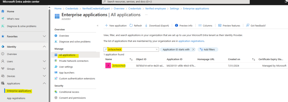This screenshot has height=102, width=288.
Task: Click the Add filters button
Action: click(208, 49)
